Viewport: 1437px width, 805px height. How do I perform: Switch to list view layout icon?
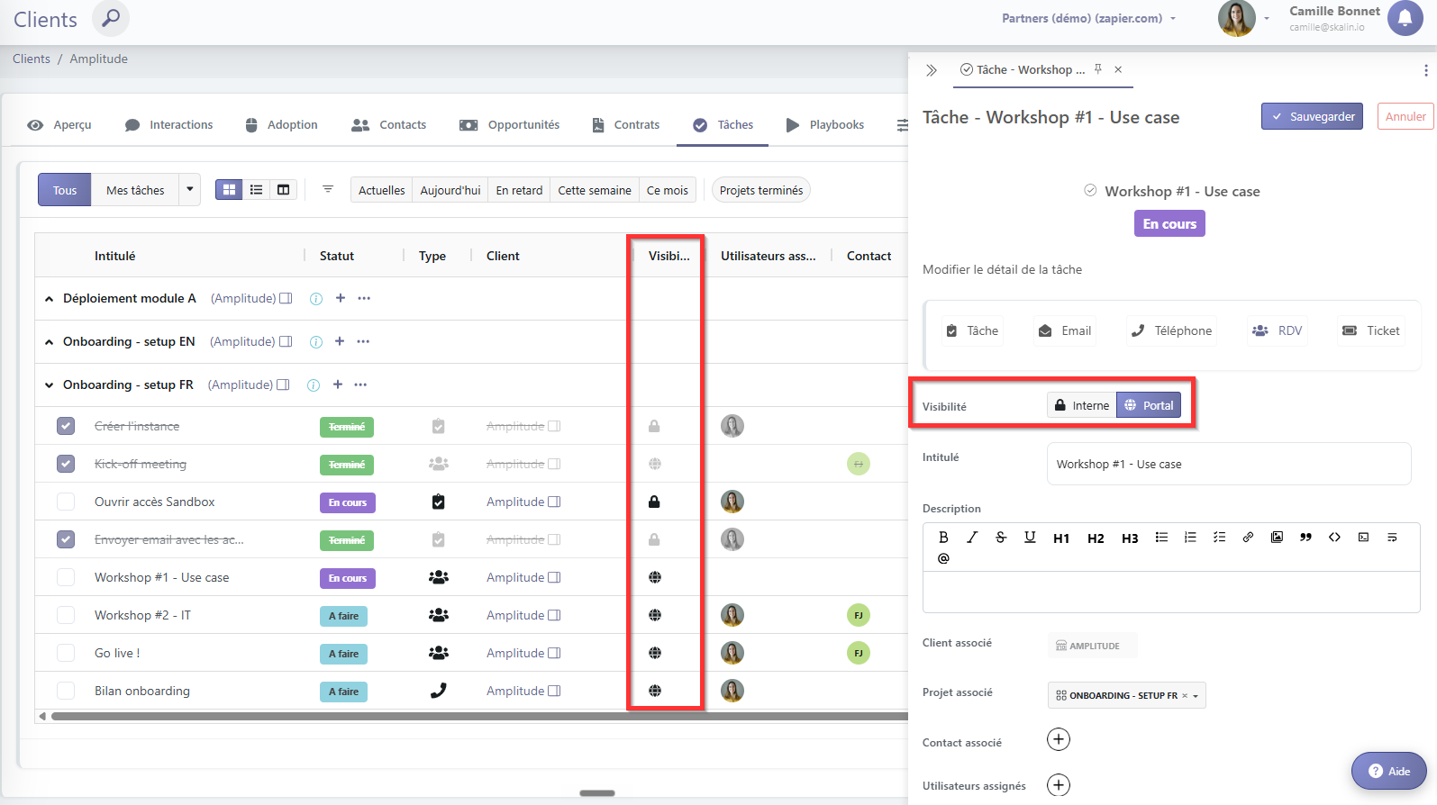click(x=256, y=190)
